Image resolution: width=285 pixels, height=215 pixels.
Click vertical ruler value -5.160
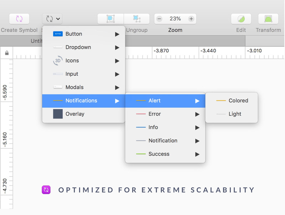point(5,140)
